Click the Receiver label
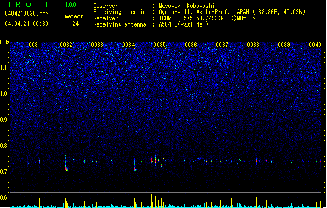The image size is (327, 208). click(x=106, y=18)
